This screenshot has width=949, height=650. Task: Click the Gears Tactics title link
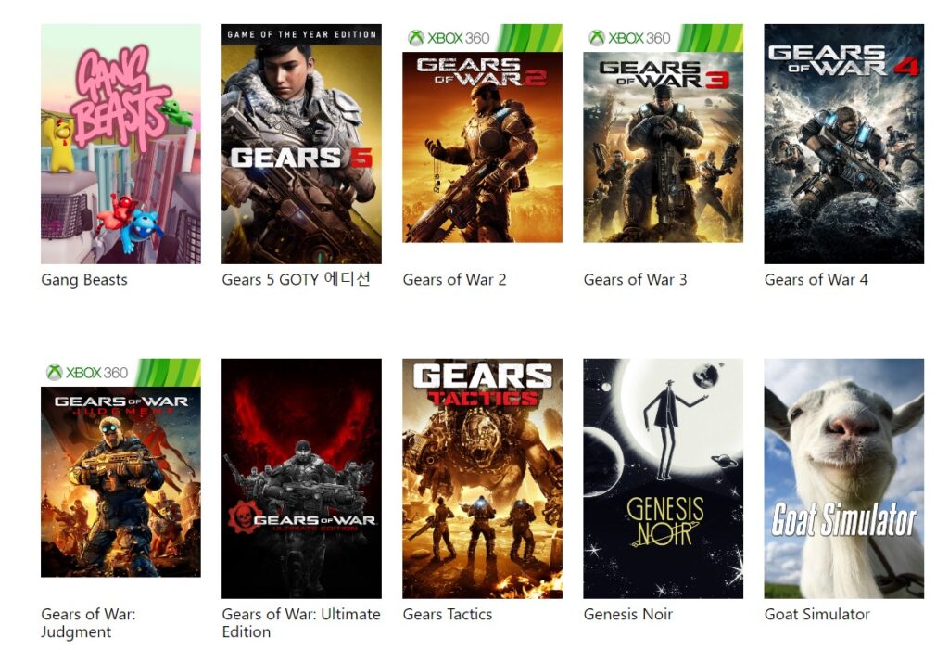click(448, 614)
